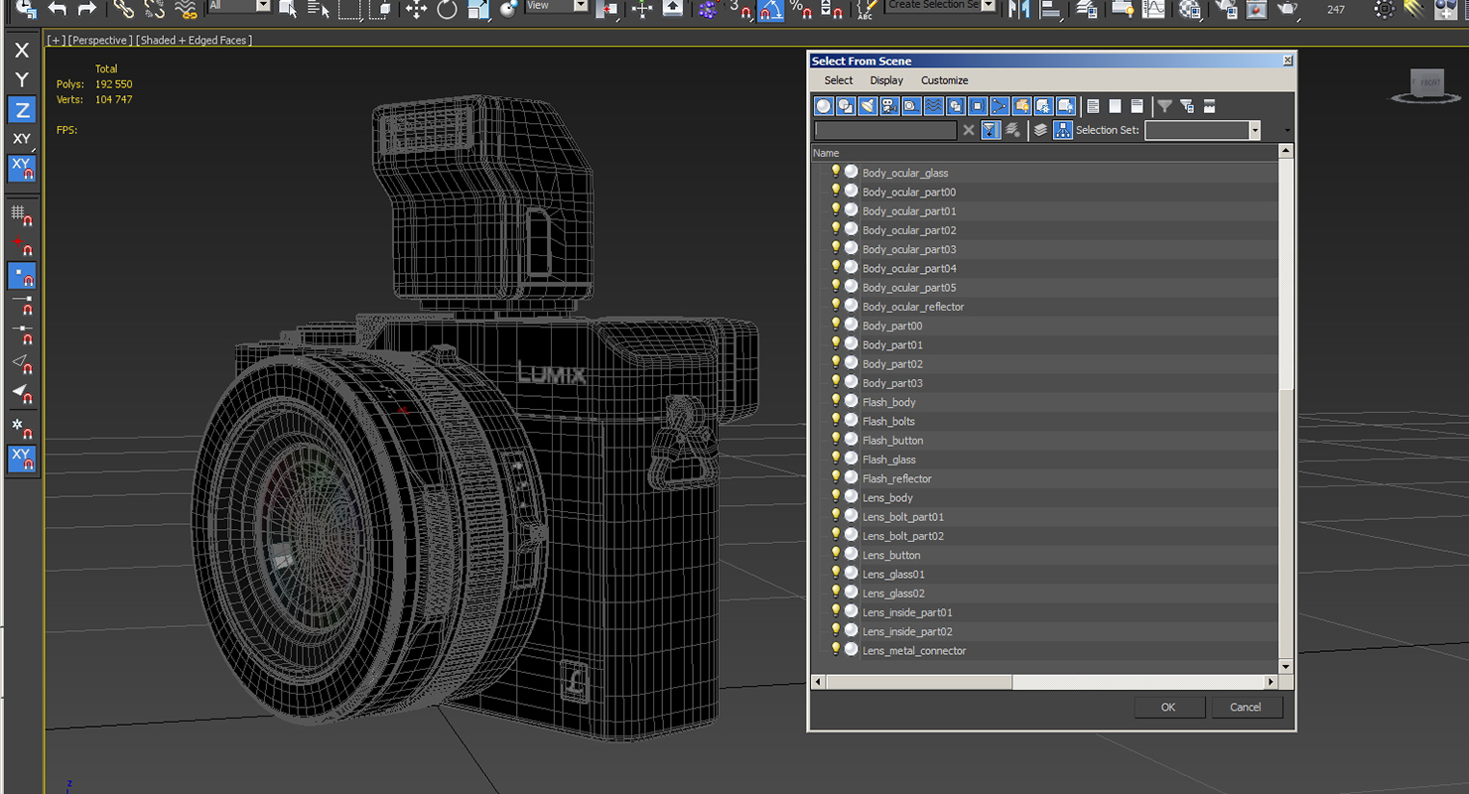The image size is (1469, 794).
Task: Click the Redo arrow in main toolbar
Action: click(87, 9)
